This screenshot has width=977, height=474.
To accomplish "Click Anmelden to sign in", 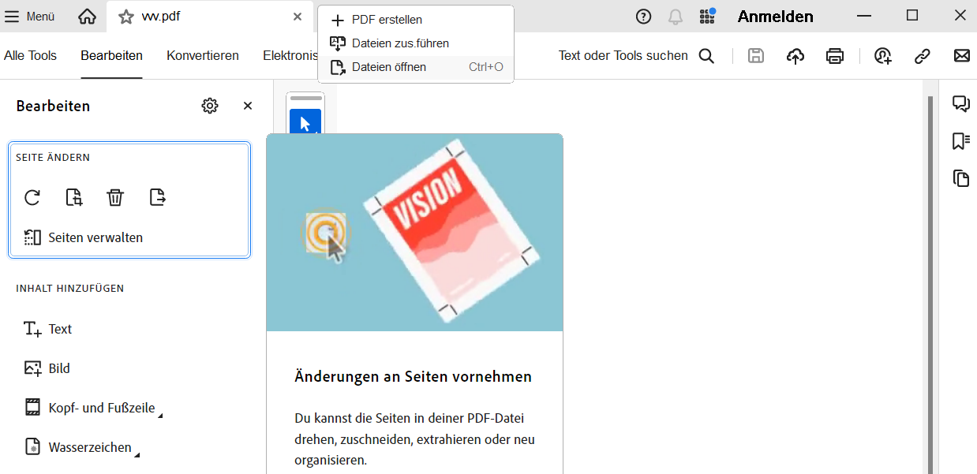I will (775, 16).
